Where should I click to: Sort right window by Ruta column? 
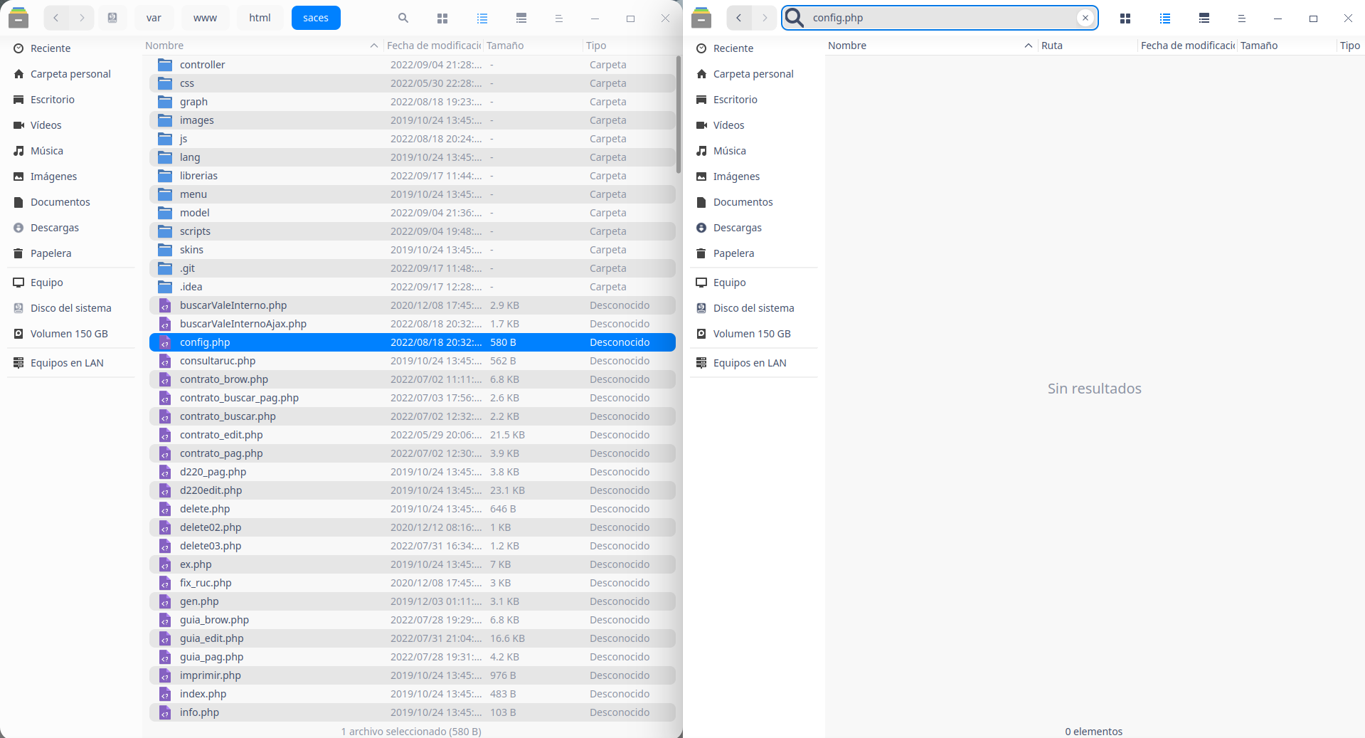1088,46
